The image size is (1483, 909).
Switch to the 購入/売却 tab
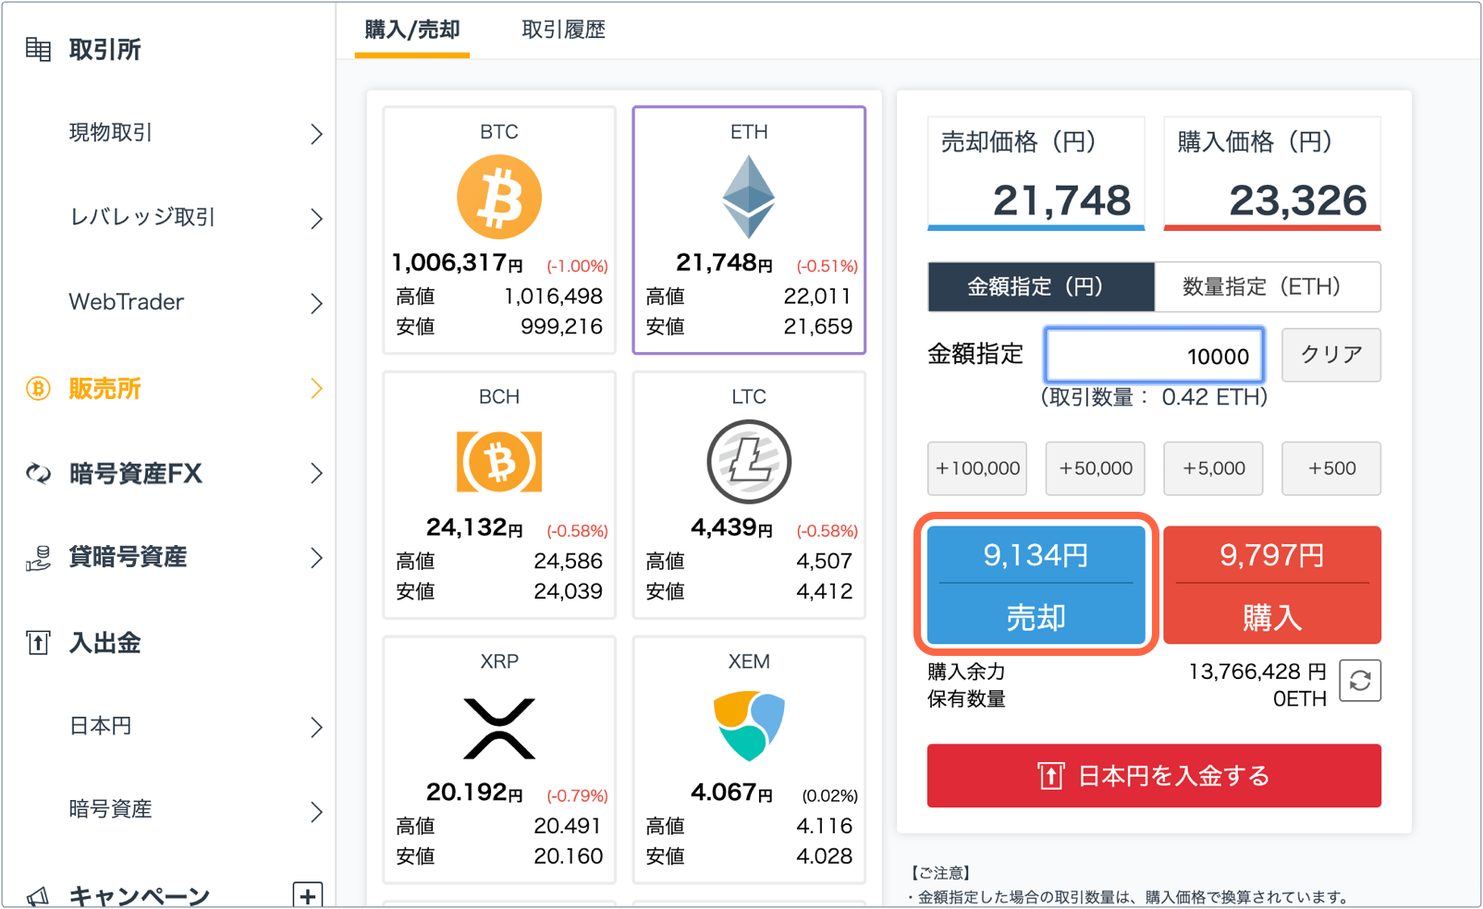(x=412, y=30)
